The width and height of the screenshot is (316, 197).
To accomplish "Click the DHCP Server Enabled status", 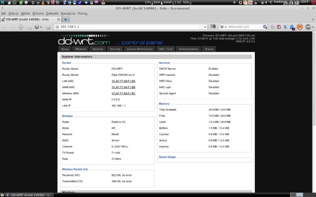I will (214, 69).
